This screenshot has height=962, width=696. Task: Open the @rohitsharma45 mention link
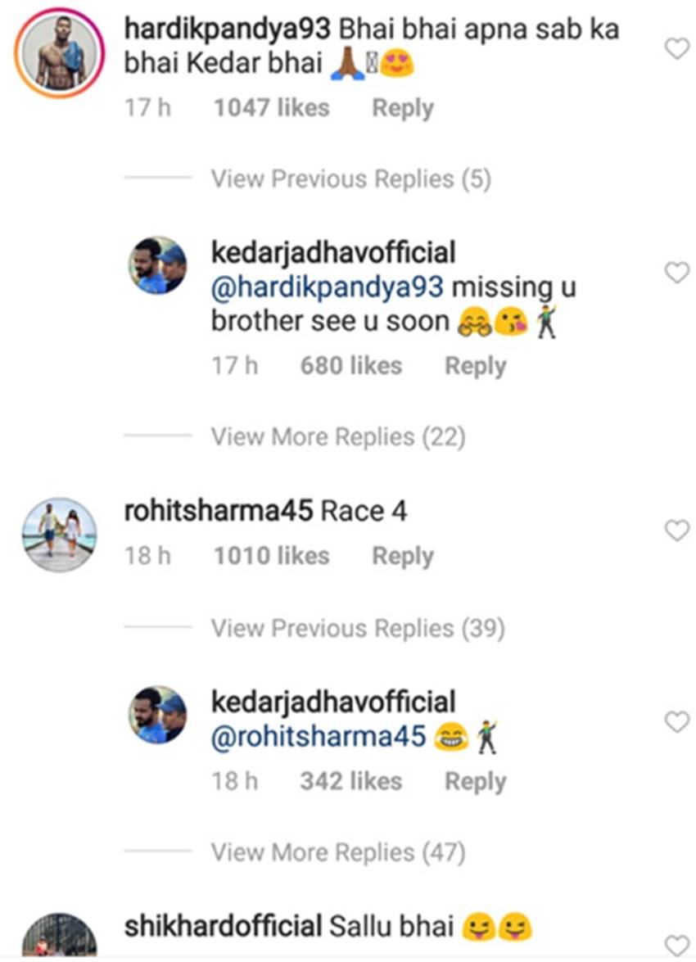319,736
